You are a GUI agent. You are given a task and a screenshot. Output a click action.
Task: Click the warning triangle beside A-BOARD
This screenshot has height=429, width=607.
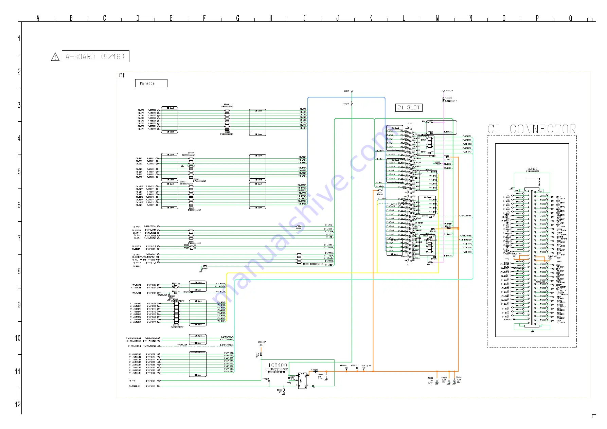coord(55,57)
